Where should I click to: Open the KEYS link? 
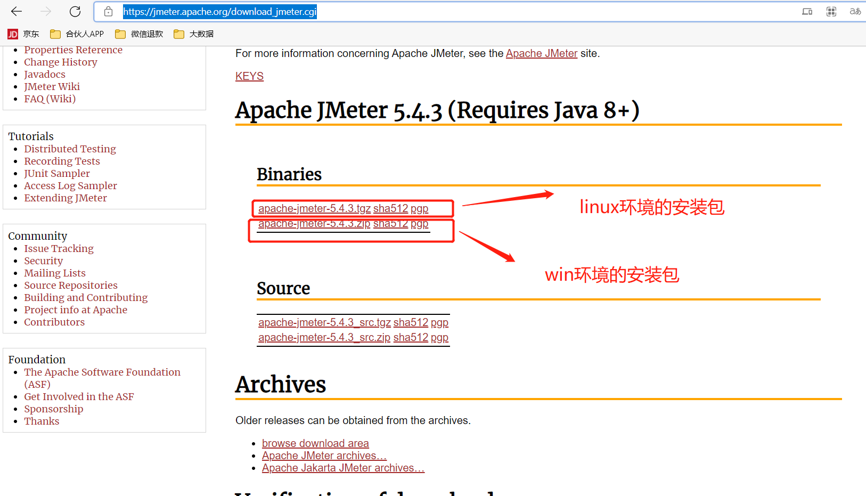click(x=249, y=76)
